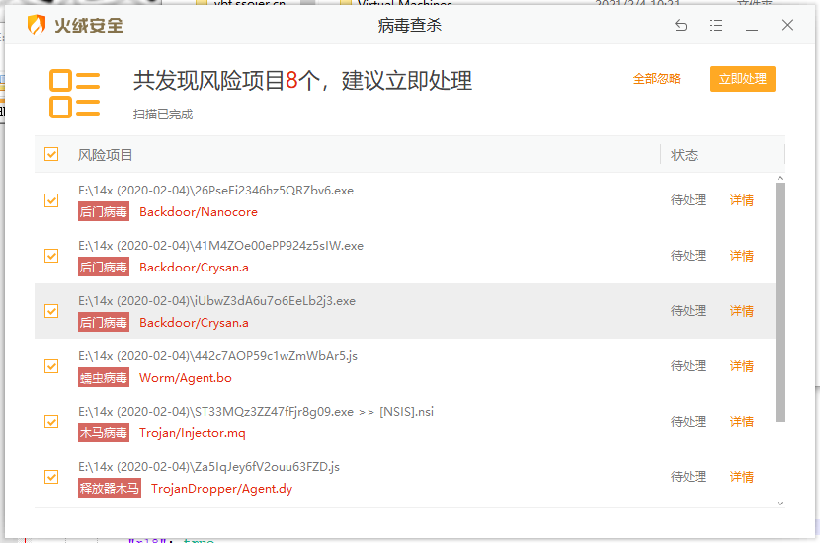820x543 pixels.
Task: Open 详情 for Trojan/Injector.mq
Action: [742, 422]
